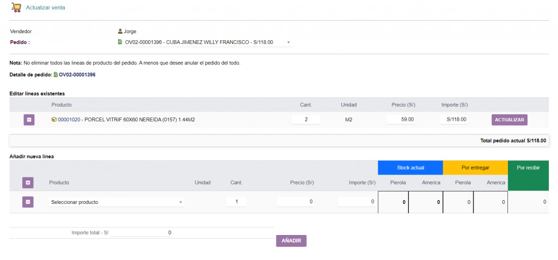
Task: Add a new row with plus icon
Action: coord(28,183)
